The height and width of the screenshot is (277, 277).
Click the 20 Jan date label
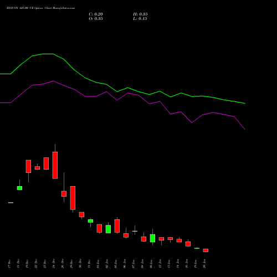pyautogui.click(x=204, y=264)
